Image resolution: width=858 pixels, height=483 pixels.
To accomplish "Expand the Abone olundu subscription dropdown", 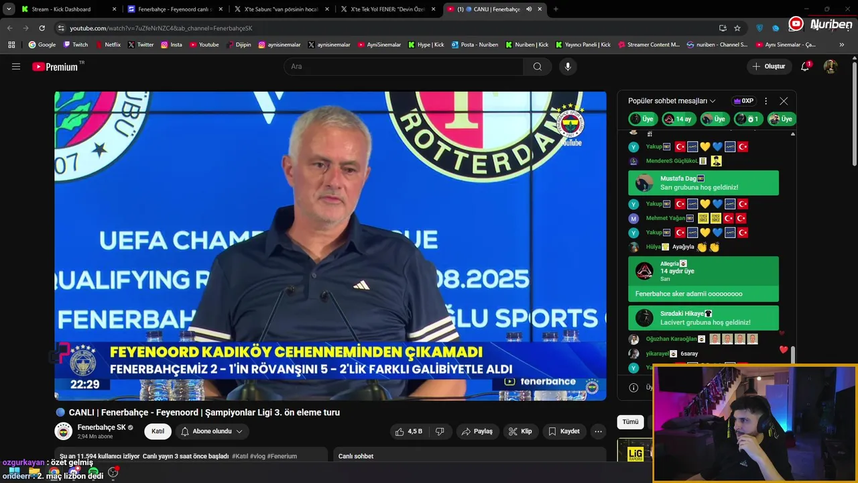I will (x=212, y=431).
